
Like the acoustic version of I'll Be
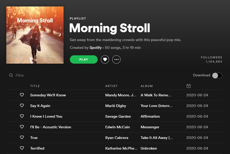[22, 127]
